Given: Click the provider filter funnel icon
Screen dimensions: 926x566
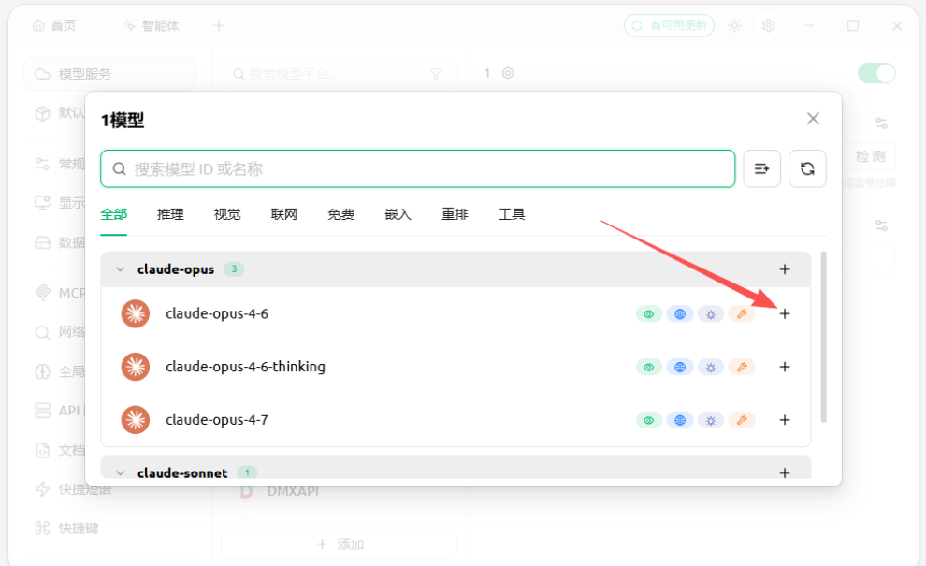Looking at the screenshot, I should tap(436, 74).
